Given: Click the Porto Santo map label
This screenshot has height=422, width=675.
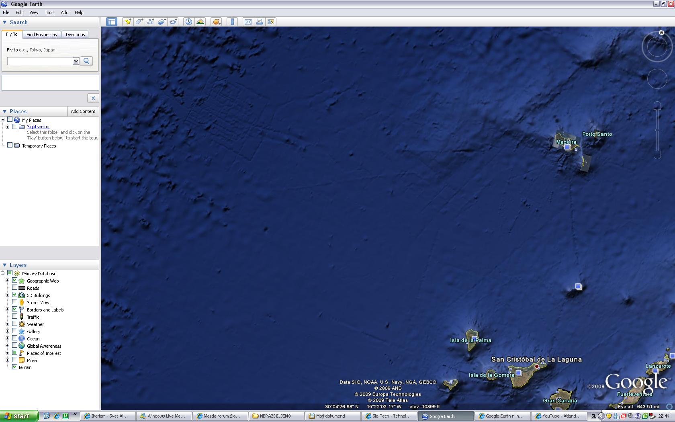Looking at the screenshot, I should coord(597,134).
